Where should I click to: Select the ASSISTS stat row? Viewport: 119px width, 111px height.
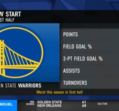pyautogui.click(x=89, y=71)
